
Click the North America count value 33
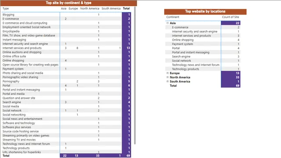238,77
